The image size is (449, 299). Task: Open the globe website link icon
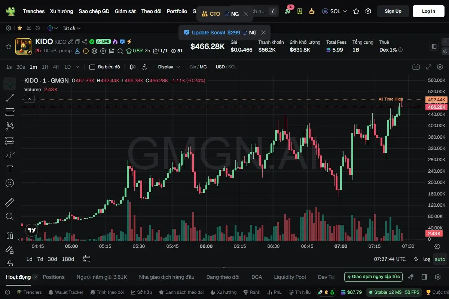click(94, 51)
